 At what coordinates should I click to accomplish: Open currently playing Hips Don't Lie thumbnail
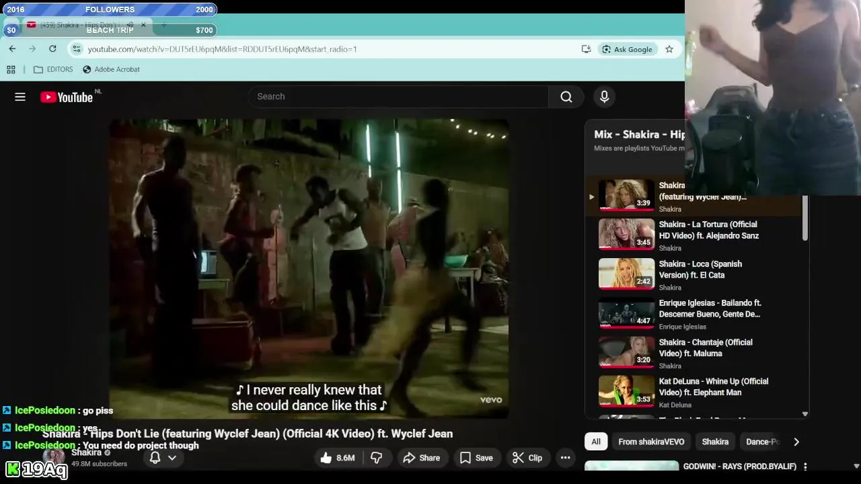click(x=626, y=195)
